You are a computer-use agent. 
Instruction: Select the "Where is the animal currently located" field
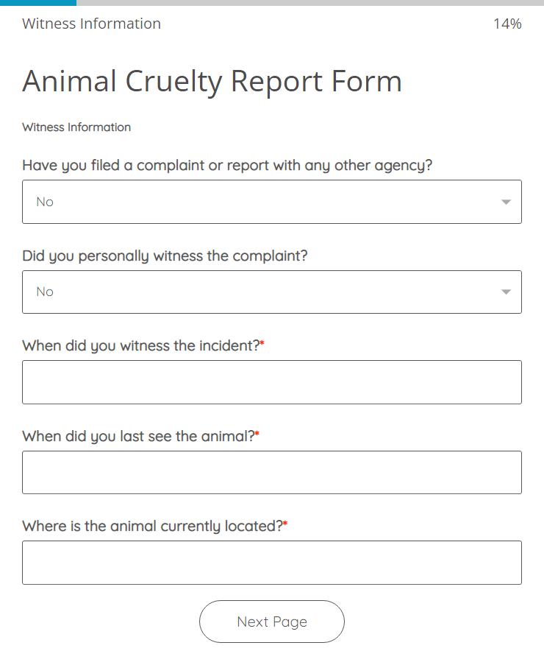tap(272, 563)
